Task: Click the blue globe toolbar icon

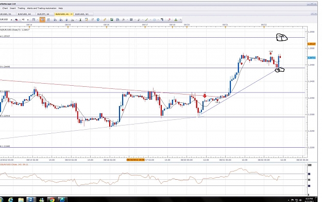Action: click(x=98, y=20)
